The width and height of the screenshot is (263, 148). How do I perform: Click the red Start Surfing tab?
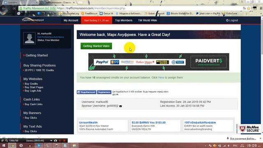click(97, 20)
